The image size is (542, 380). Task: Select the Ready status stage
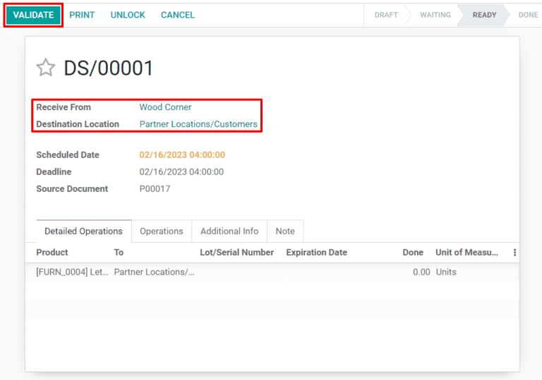coord(484,15)
